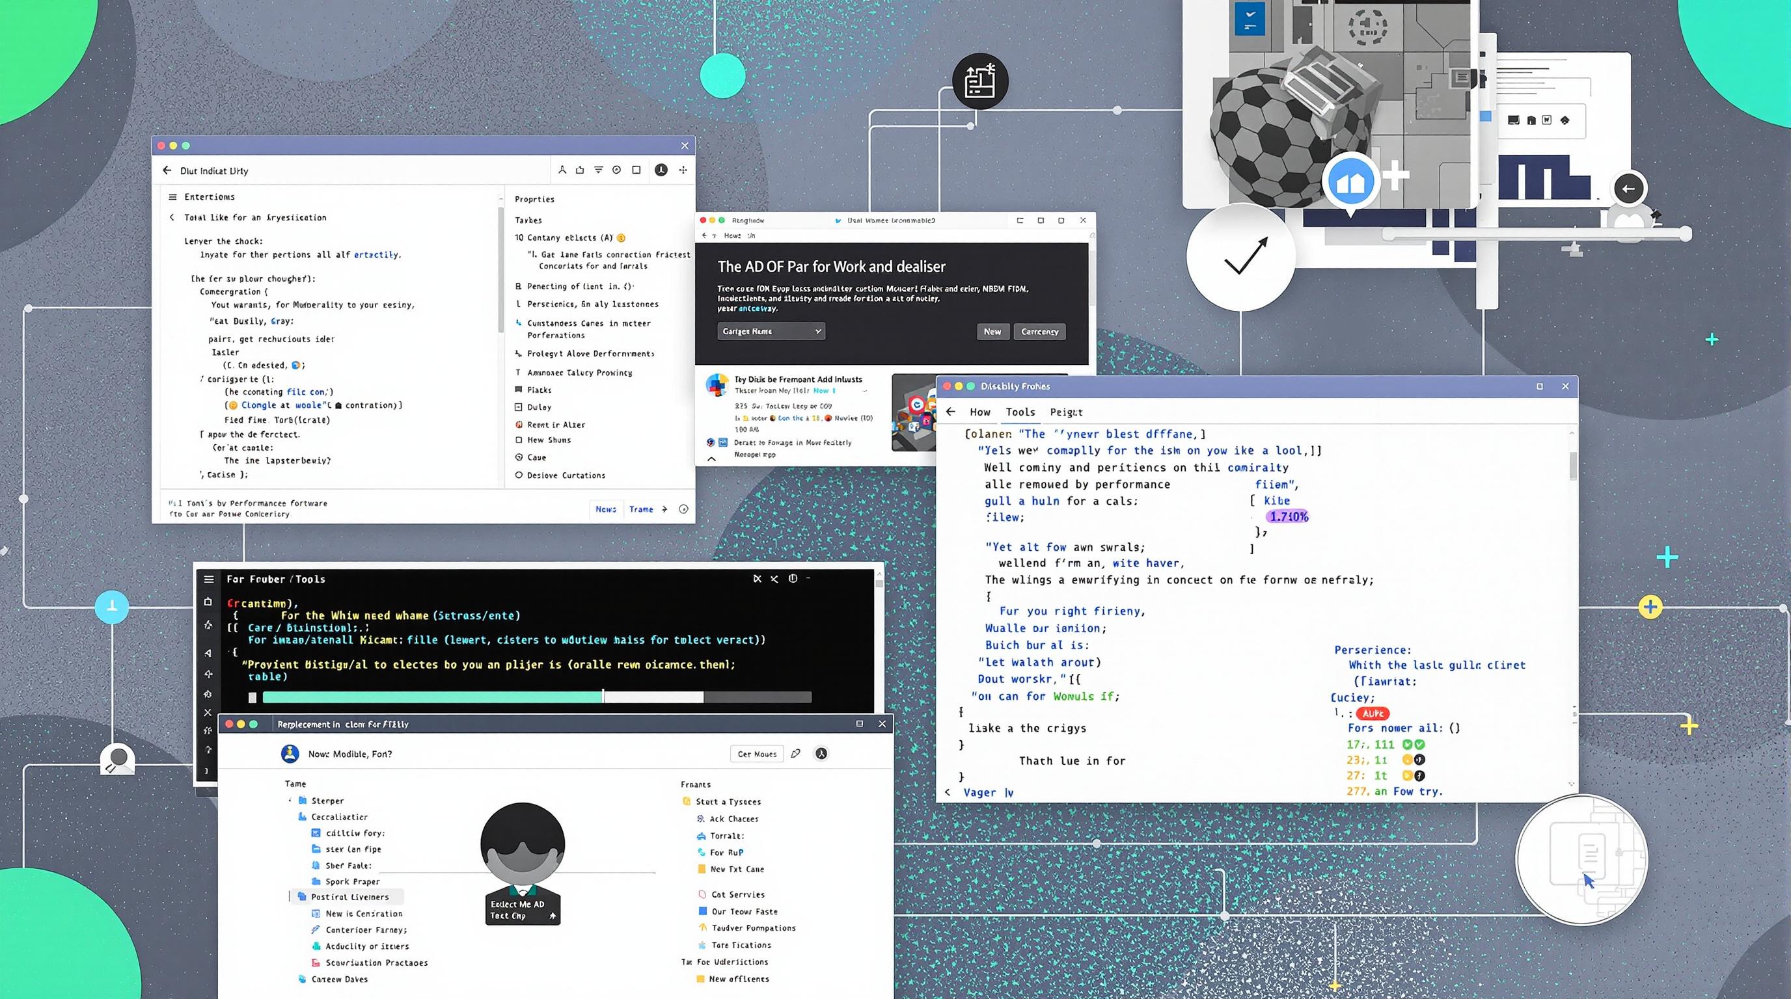Click the up chevron at the browser window's bottom left

click(711, 459)
